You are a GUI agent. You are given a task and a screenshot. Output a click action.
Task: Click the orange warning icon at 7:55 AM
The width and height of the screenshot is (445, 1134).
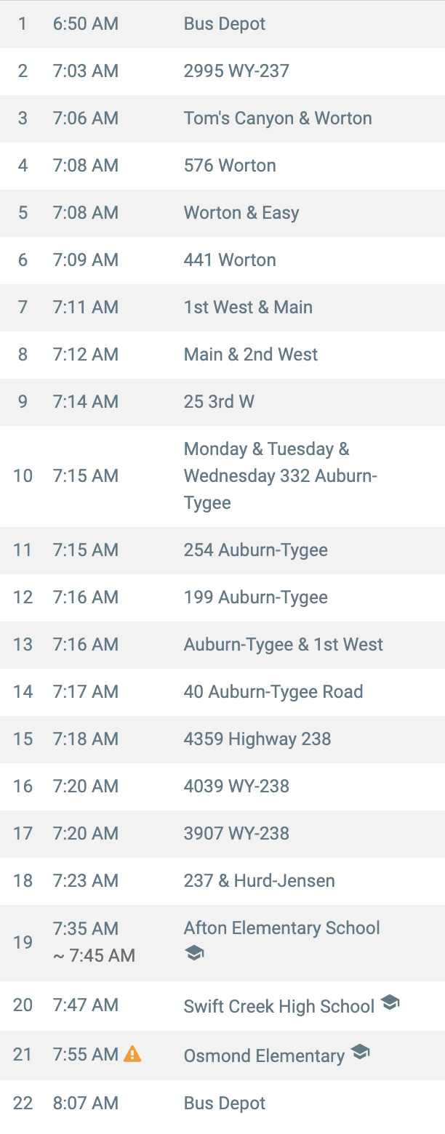[132, 1053]
